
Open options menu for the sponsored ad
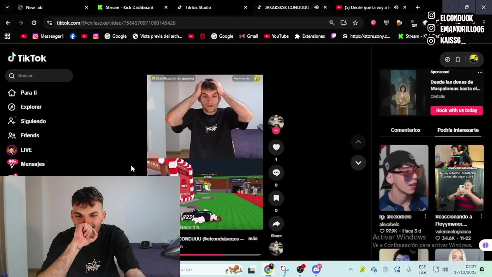tap(480, 72)
